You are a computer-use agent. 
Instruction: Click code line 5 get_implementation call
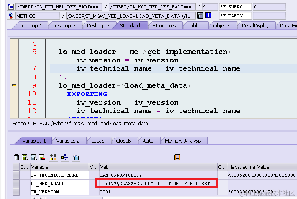145,52
